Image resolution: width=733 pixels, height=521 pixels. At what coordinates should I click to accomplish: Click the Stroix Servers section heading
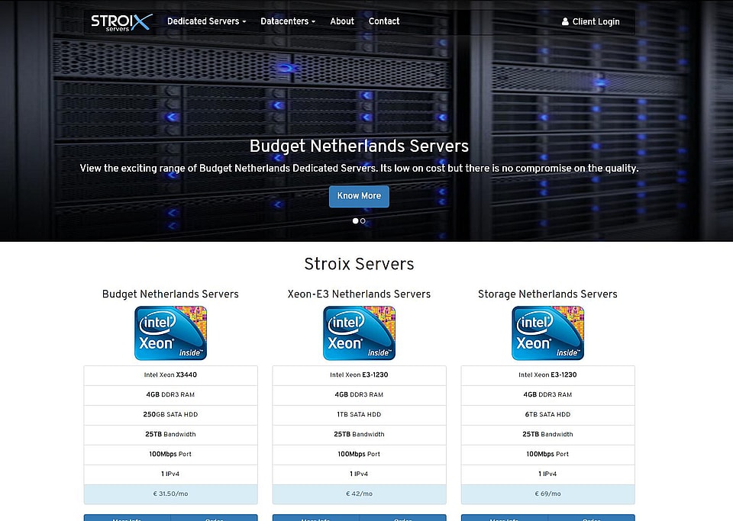[x=359, y=264]
